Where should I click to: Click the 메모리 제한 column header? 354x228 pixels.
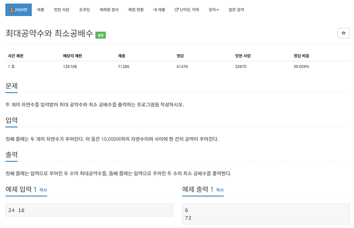[x=73, y=56]
